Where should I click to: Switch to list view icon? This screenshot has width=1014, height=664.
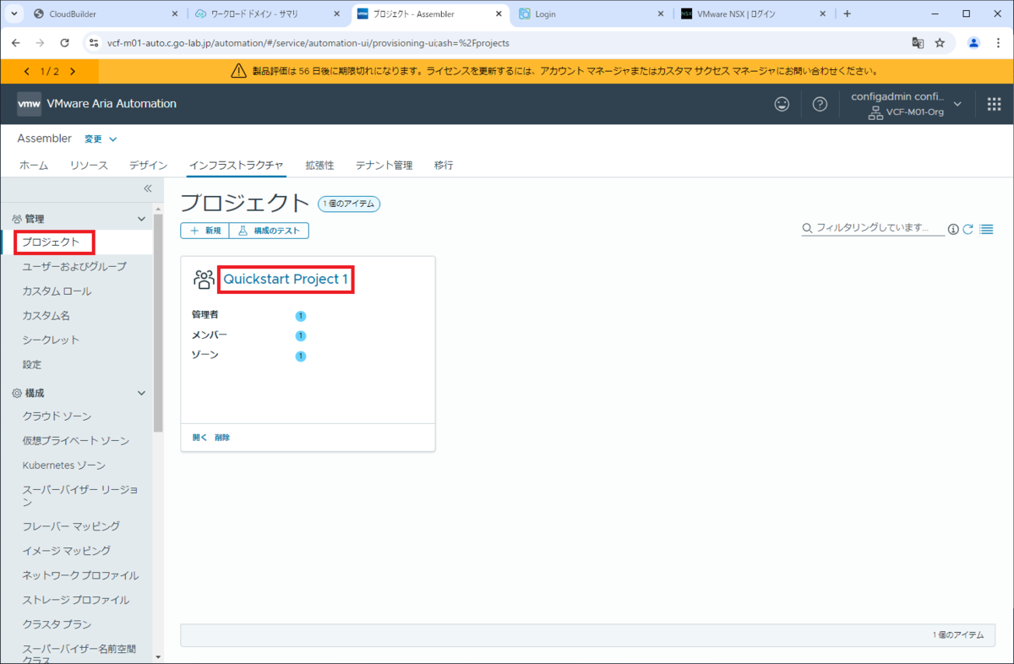tap(986, 229)
